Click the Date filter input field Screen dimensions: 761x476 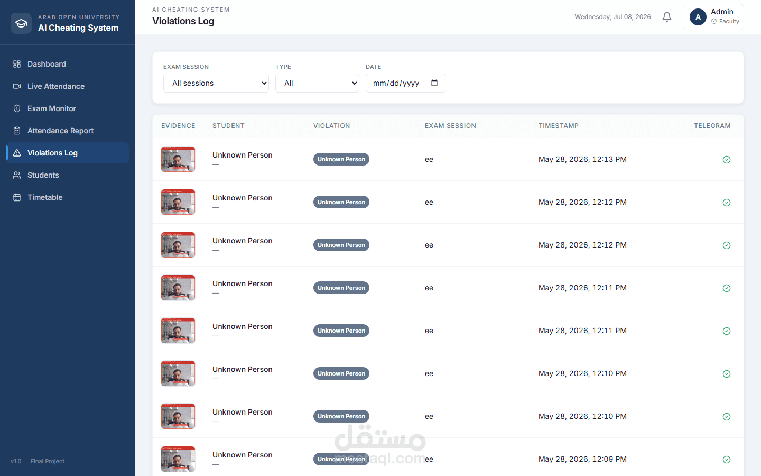pyautogui.click(x=406, y=83)
